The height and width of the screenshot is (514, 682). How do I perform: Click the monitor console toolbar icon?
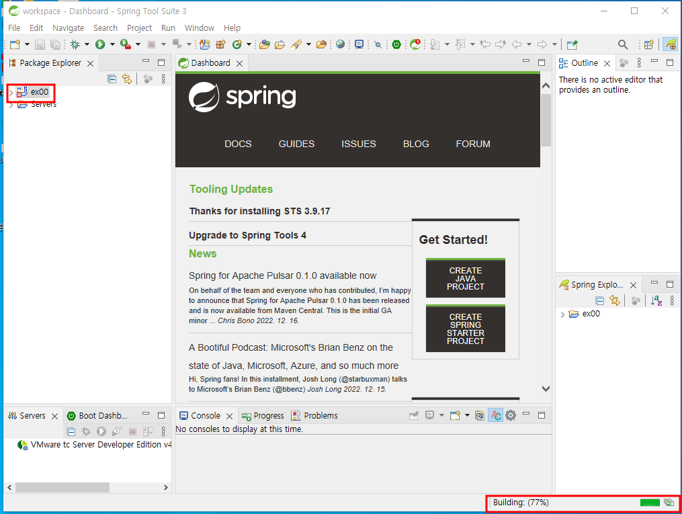(359, 44)
